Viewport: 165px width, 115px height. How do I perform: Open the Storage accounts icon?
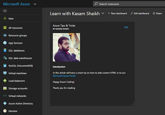point(5,88)
